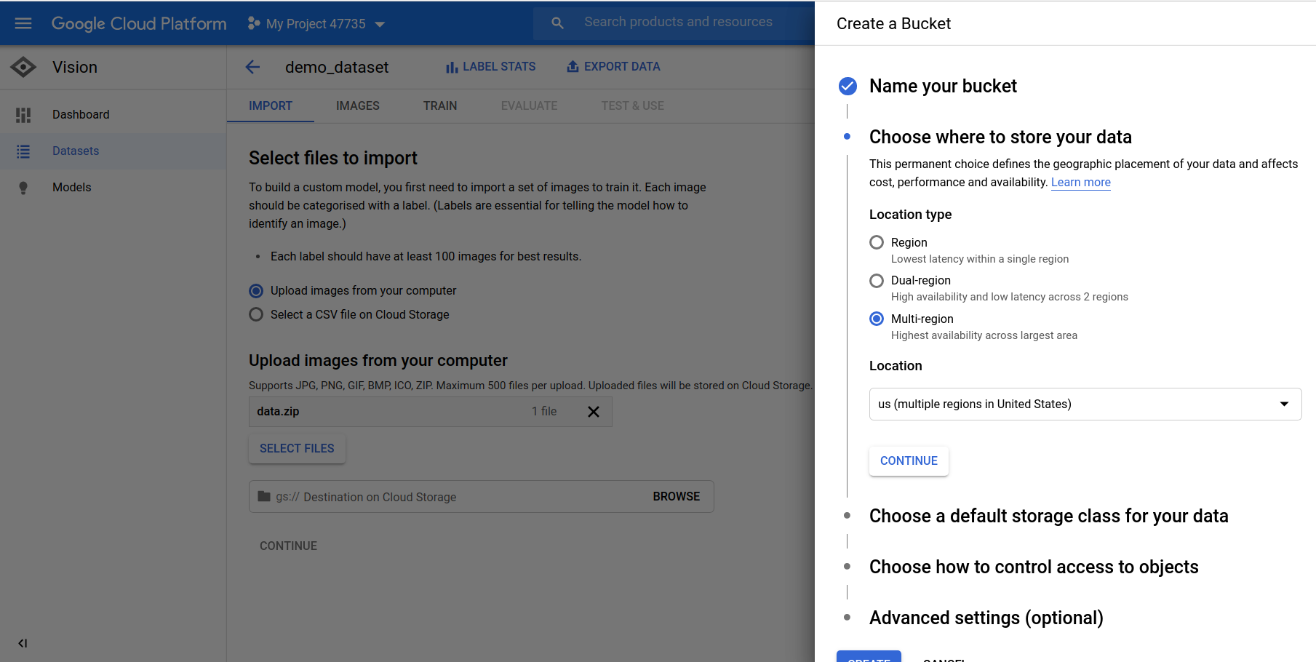Open LABEL STATS for the dataset
1316x662 pixels.
coord(490,66)
